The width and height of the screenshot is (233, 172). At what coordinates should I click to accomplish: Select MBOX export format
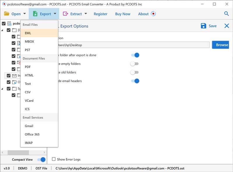[x=39, y=41]
